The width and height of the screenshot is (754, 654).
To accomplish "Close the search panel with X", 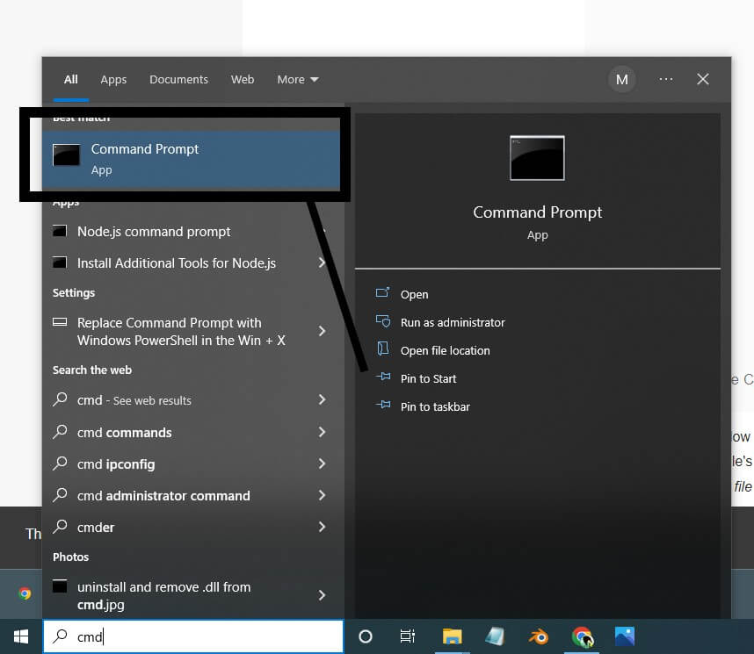I will 702,79.
